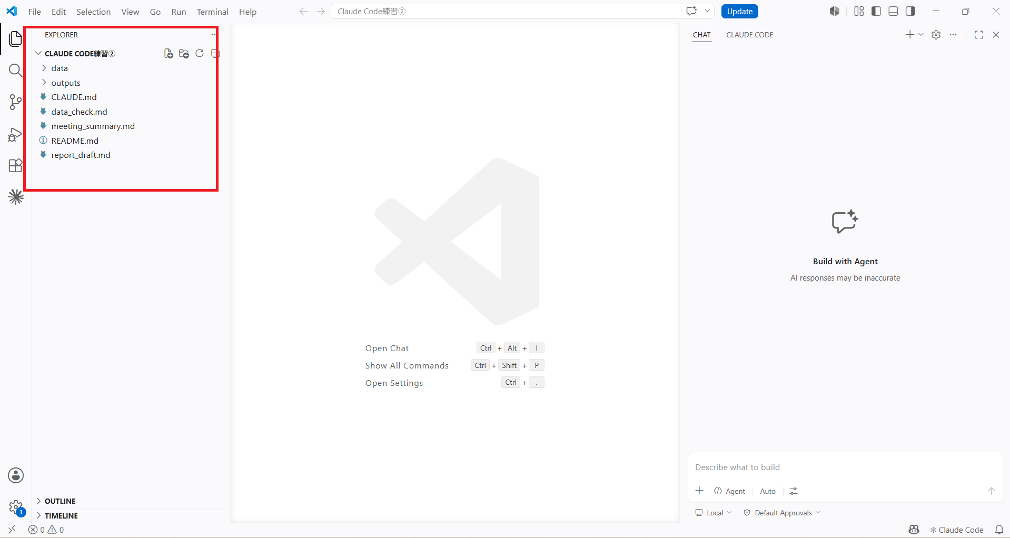
Task: Open the Extensions view
Action: (x=15, y=166)
